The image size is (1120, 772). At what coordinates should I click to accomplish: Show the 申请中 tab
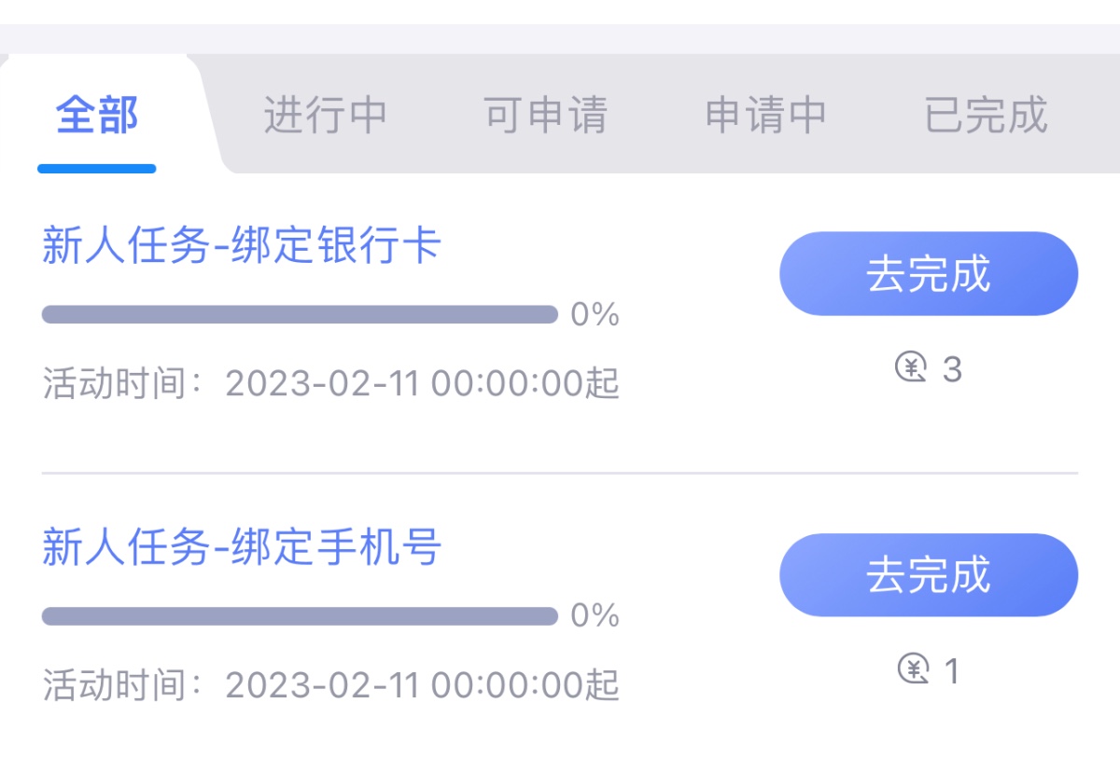[x=765, y=116]
